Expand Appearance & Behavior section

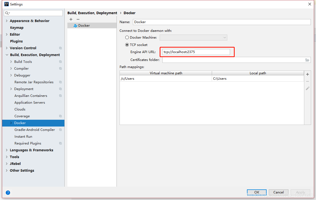pos(7,21)
